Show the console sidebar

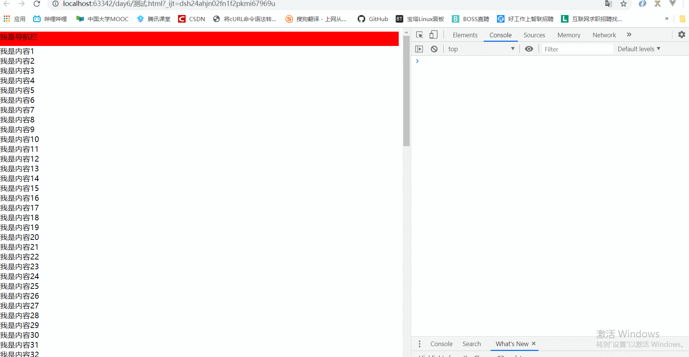pos(419,49)
